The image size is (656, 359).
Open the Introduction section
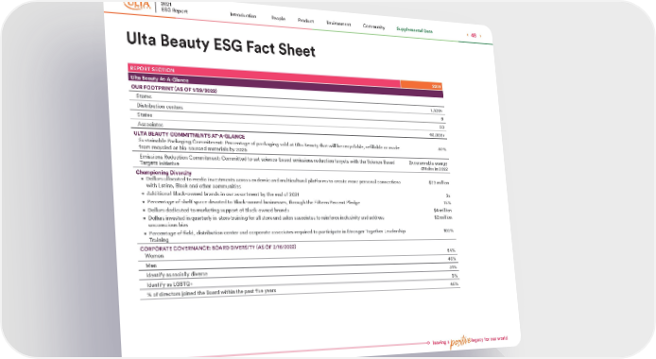pos(243,15)
